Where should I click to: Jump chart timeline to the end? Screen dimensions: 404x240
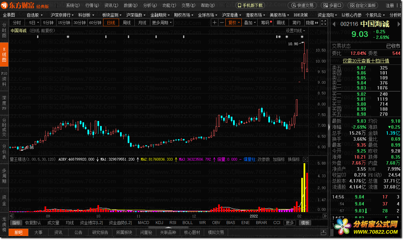tap(324, 216)
